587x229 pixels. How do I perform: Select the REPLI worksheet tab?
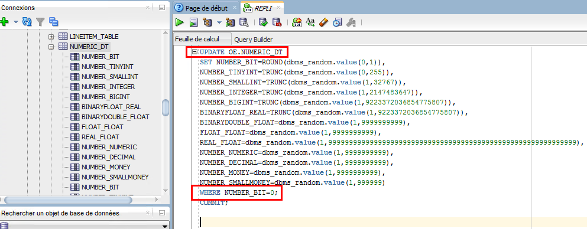(x=263, y=8)
